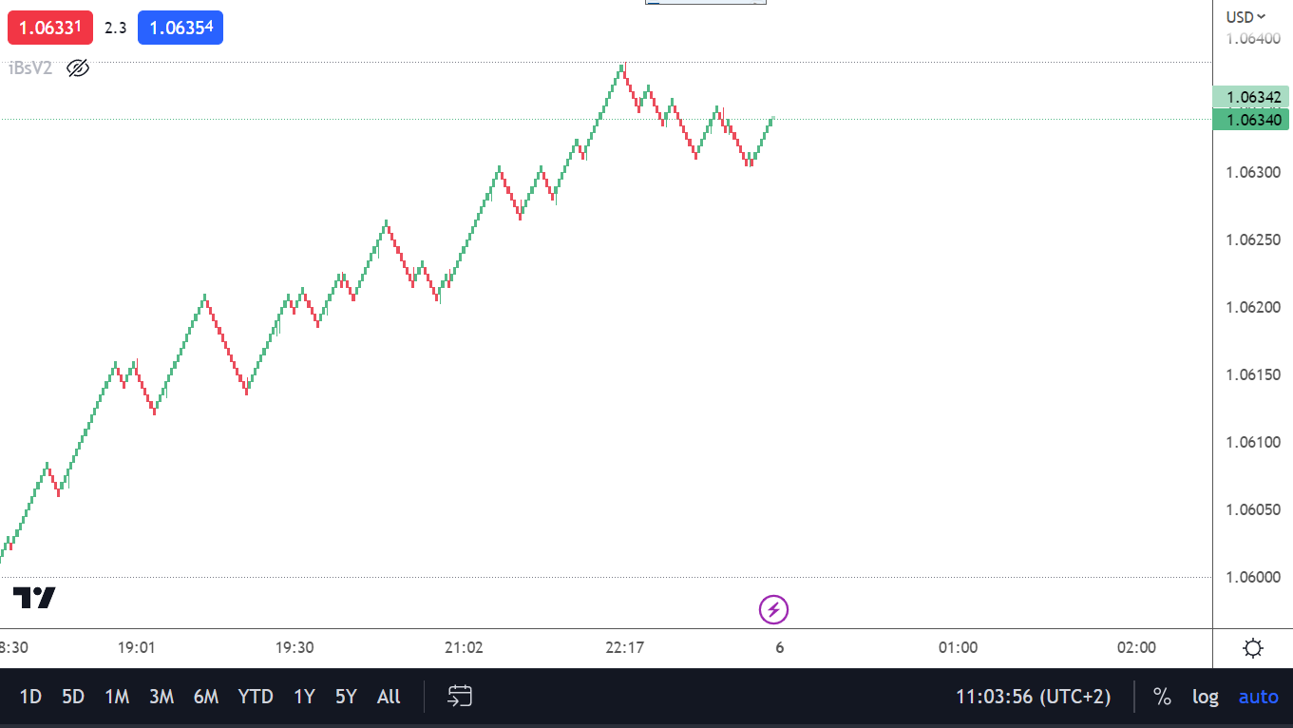Toggle log scale mode
The height and width of the screenshot is (728, 1293).
(1205, 697)
